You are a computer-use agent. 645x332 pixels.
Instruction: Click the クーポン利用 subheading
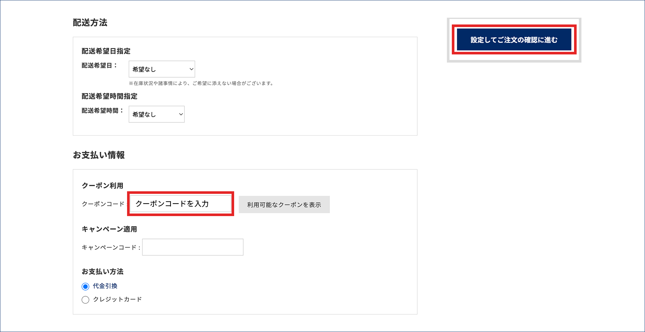tap(103, 185)
